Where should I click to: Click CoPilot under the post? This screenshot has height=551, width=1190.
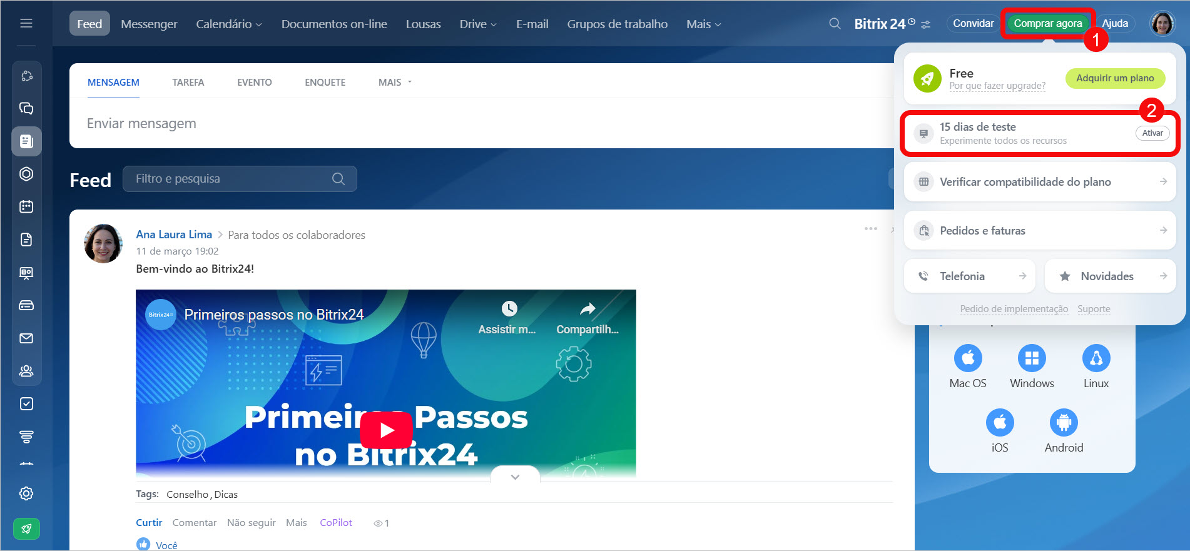(x=336, y=523)
